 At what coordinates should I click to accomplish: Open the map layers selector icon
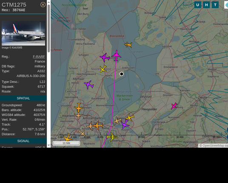pos(226,5)
